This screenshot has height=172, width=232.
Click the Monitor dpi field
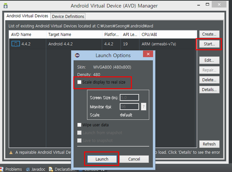(129, 107)
